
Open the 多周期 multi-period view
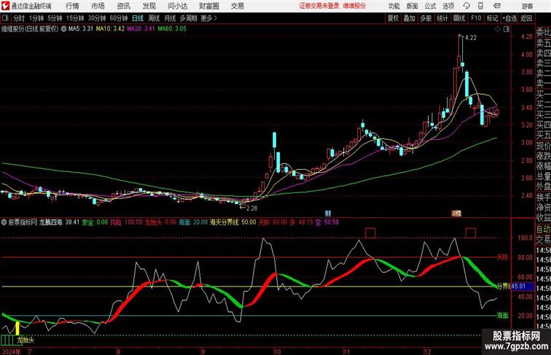point(188,18)
